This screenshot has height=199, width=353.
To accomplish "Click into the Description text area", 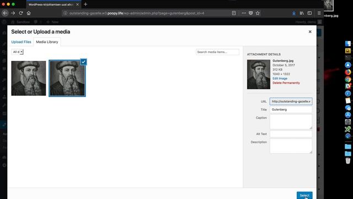I will [x=291, y=146].
